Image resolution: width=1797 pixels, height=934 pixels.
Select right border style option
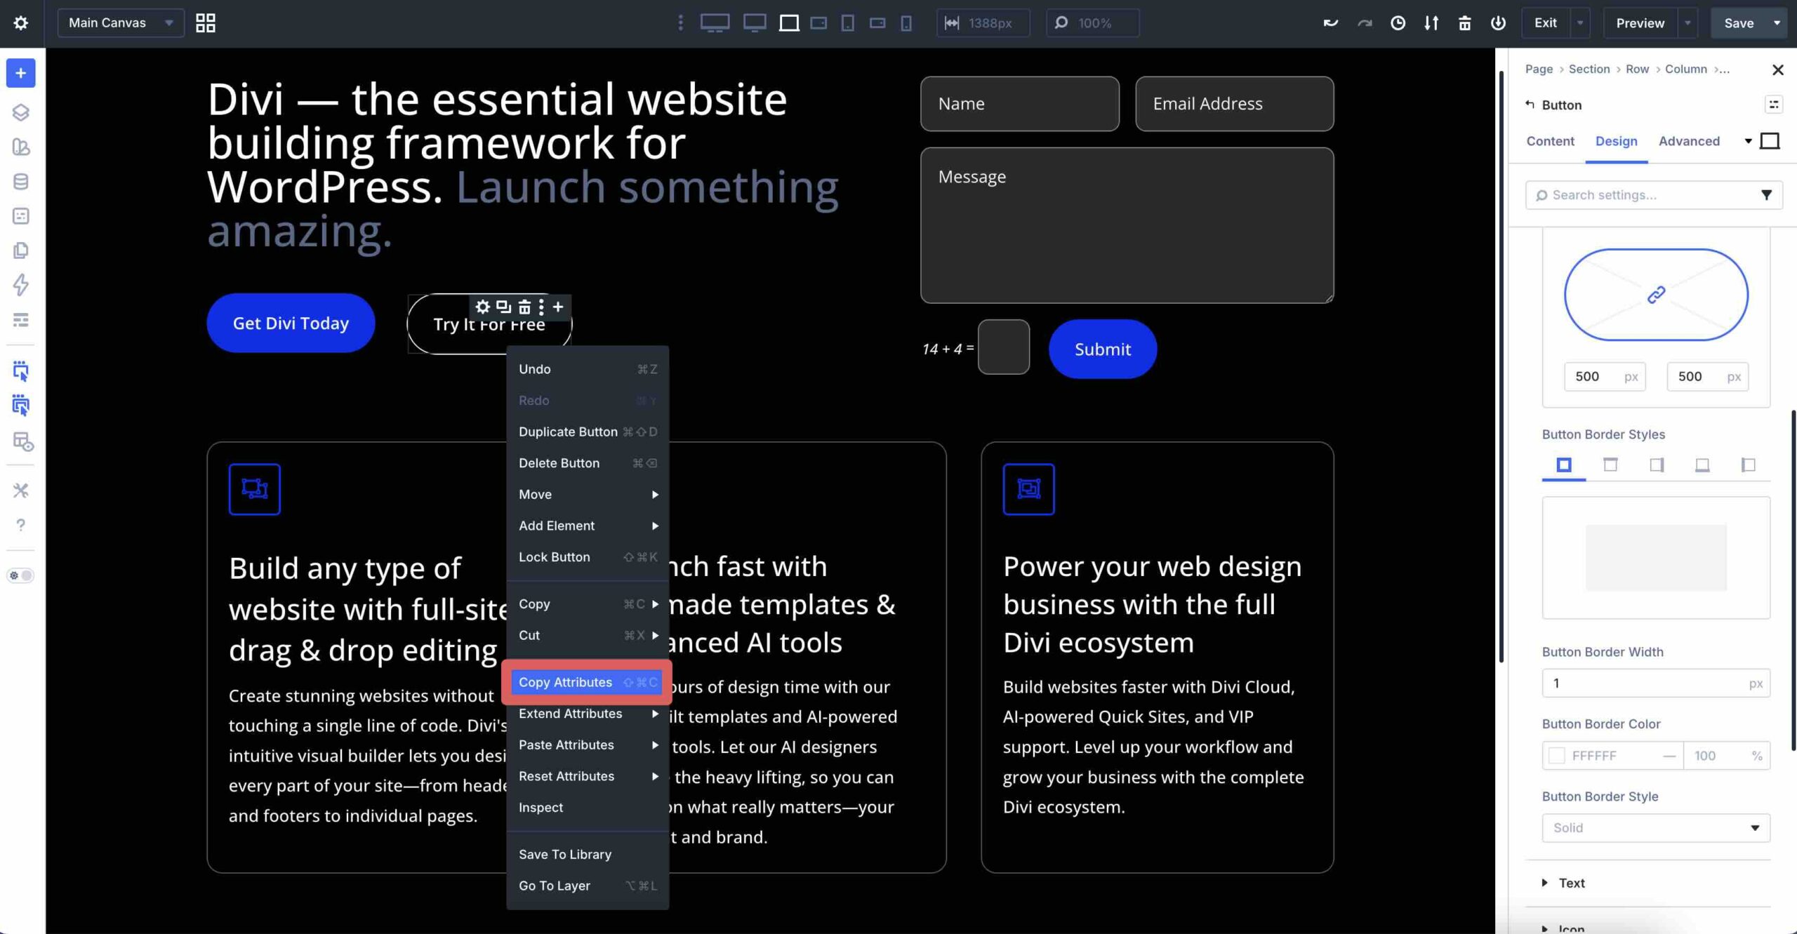pos(1657,465)
